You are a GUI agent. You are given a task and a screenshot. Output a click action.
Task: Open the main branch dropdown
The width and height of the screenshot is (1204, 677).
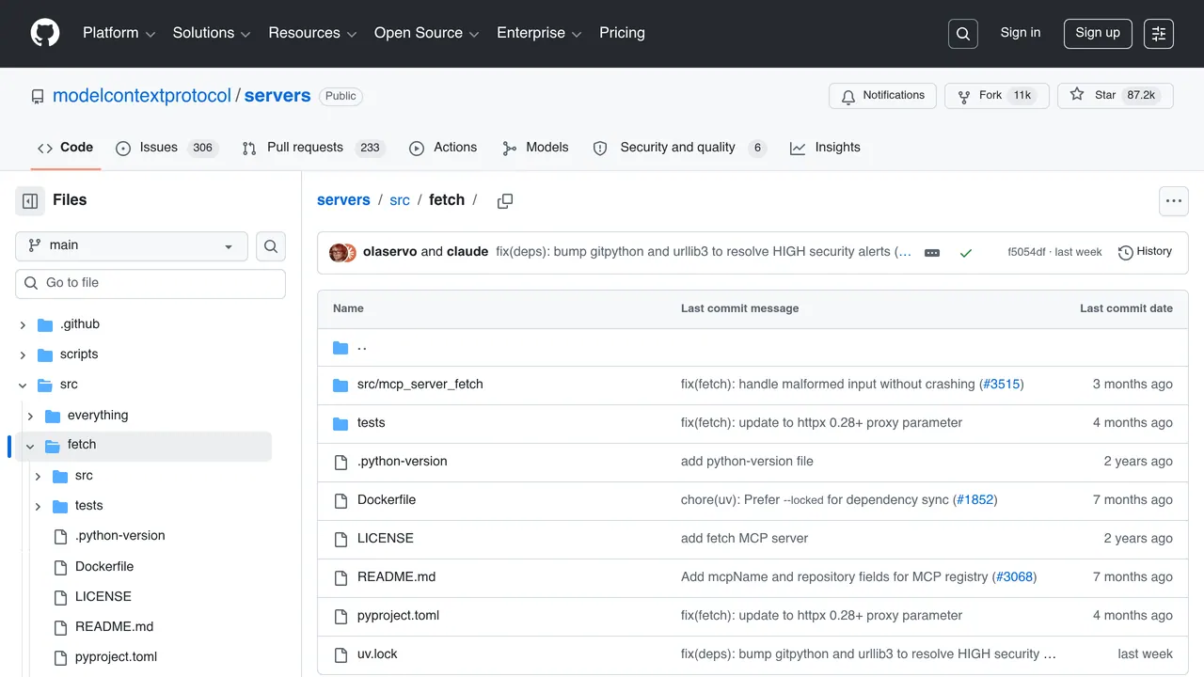tap(132, 246)
